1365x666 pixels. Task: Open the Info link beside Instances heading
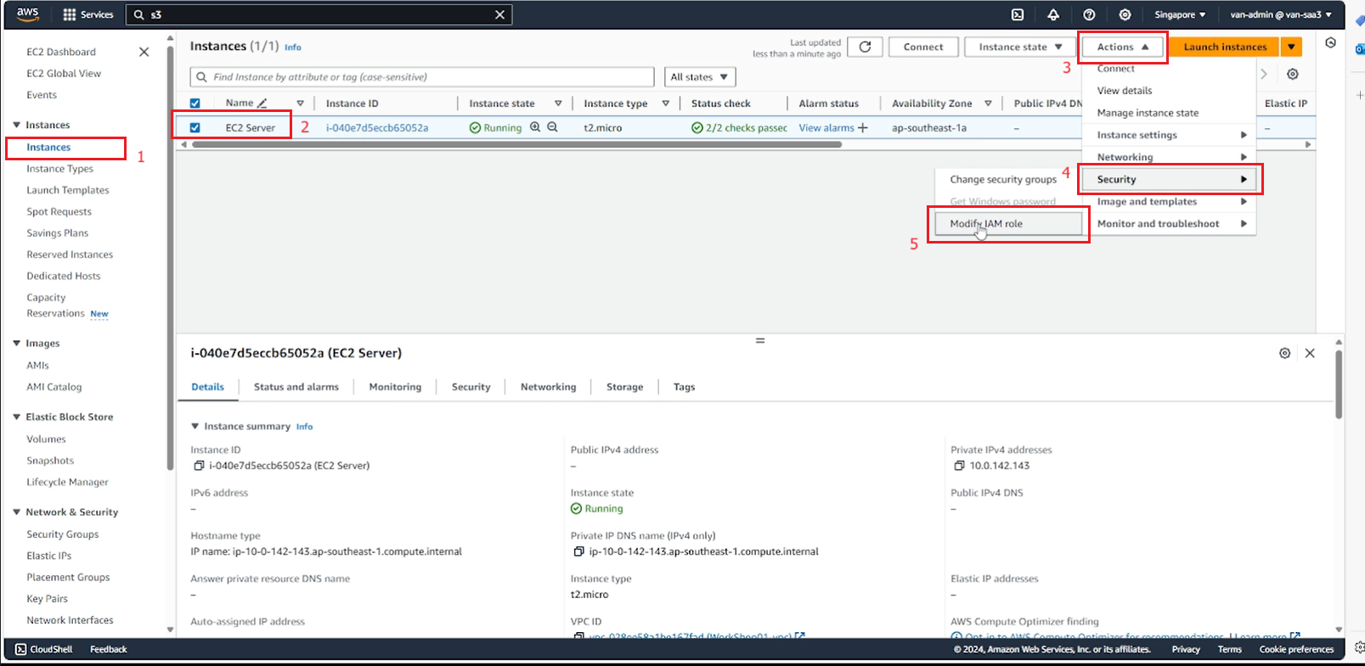293,48
